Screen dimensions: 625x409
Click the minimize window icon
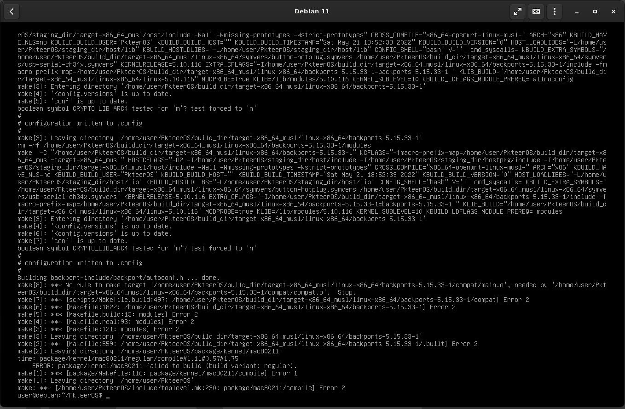click(576, 11)
